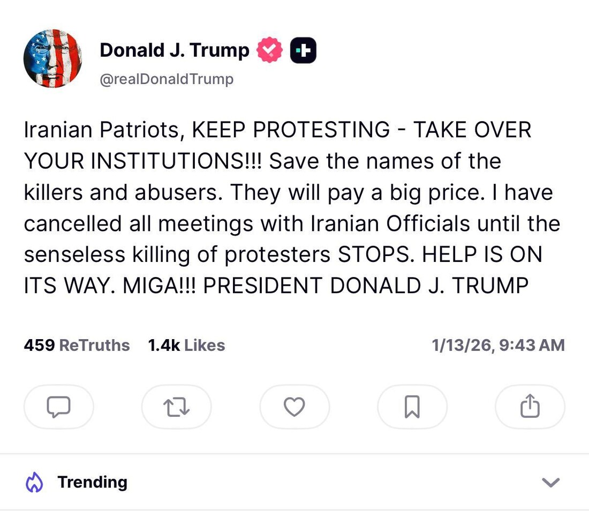589x517 pixels.
Task: Click the Trending flame icon
Action: pyautogui.click(x=34, y=482)
